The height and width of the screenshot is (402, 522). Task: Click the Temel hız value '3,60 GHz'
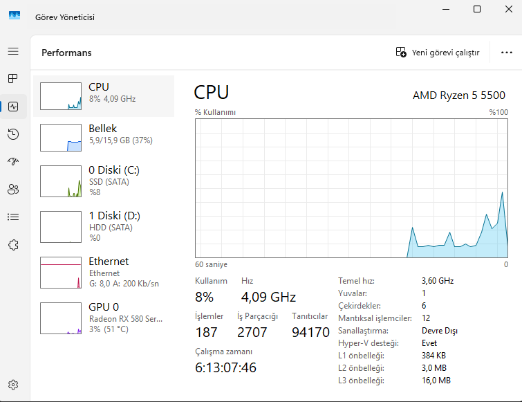(x=438, y=281)
